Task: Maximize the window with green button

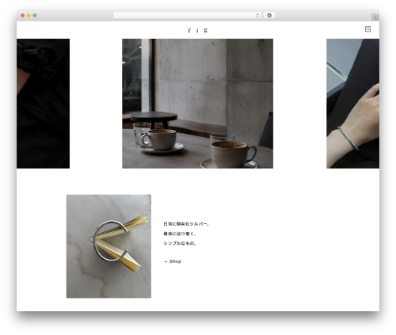Action: 35,16
